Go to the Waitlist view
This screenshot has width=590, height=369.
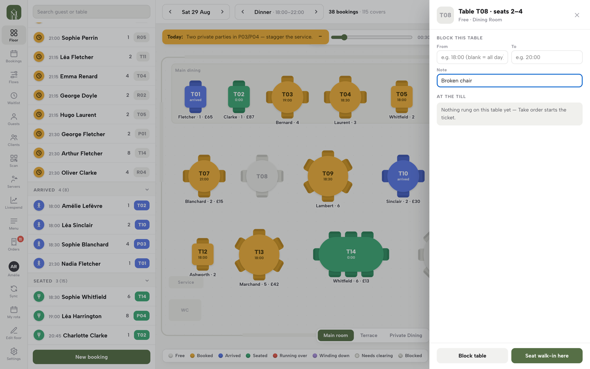click(x=14, y=98)
